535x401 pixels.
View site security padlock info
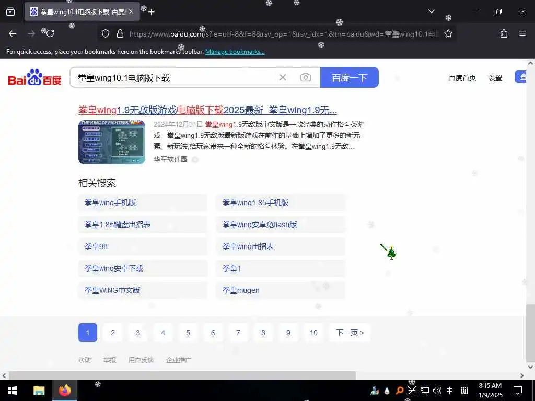pos(120,33)
